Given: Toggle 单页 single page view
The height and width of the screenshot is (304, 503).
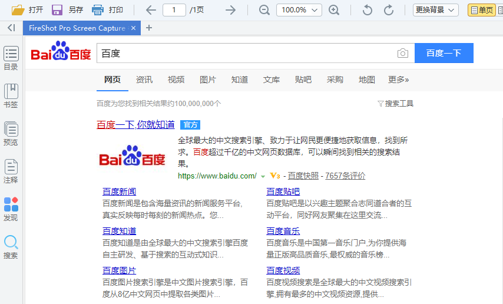Looking at the screenshot, I should 482,10.
